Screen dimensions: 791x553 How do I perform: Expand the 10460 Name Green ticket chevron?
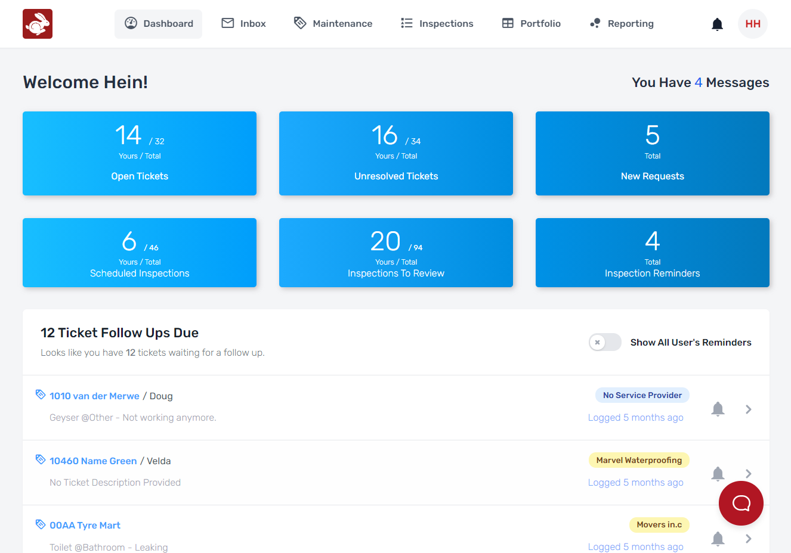(748, 474)
